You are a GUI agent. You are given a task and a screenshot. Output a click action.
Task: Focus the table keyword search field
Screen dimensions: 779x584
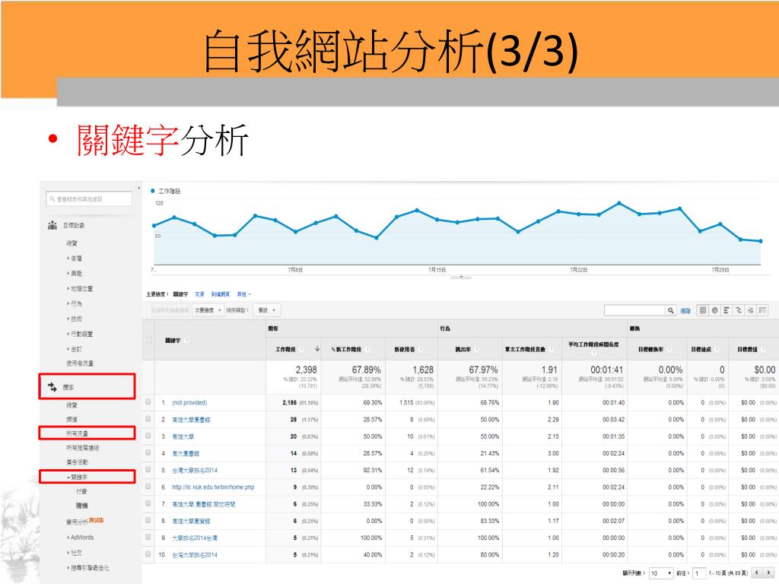634,310
